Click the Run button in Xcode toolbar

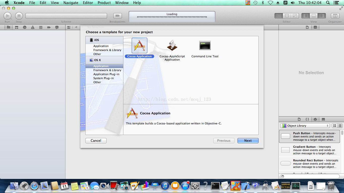click(7, 16)
